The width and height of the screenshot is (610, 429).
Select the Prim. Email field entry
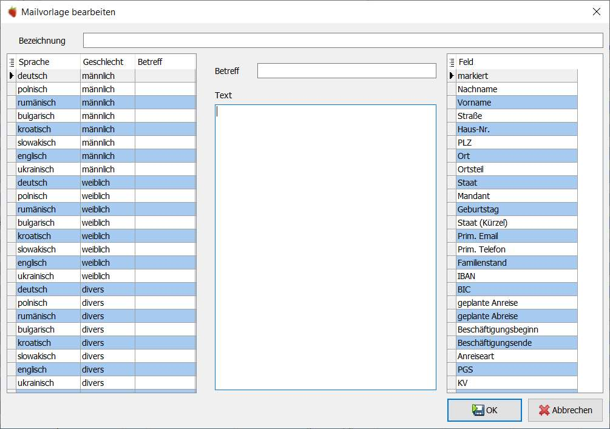(517, 236)
